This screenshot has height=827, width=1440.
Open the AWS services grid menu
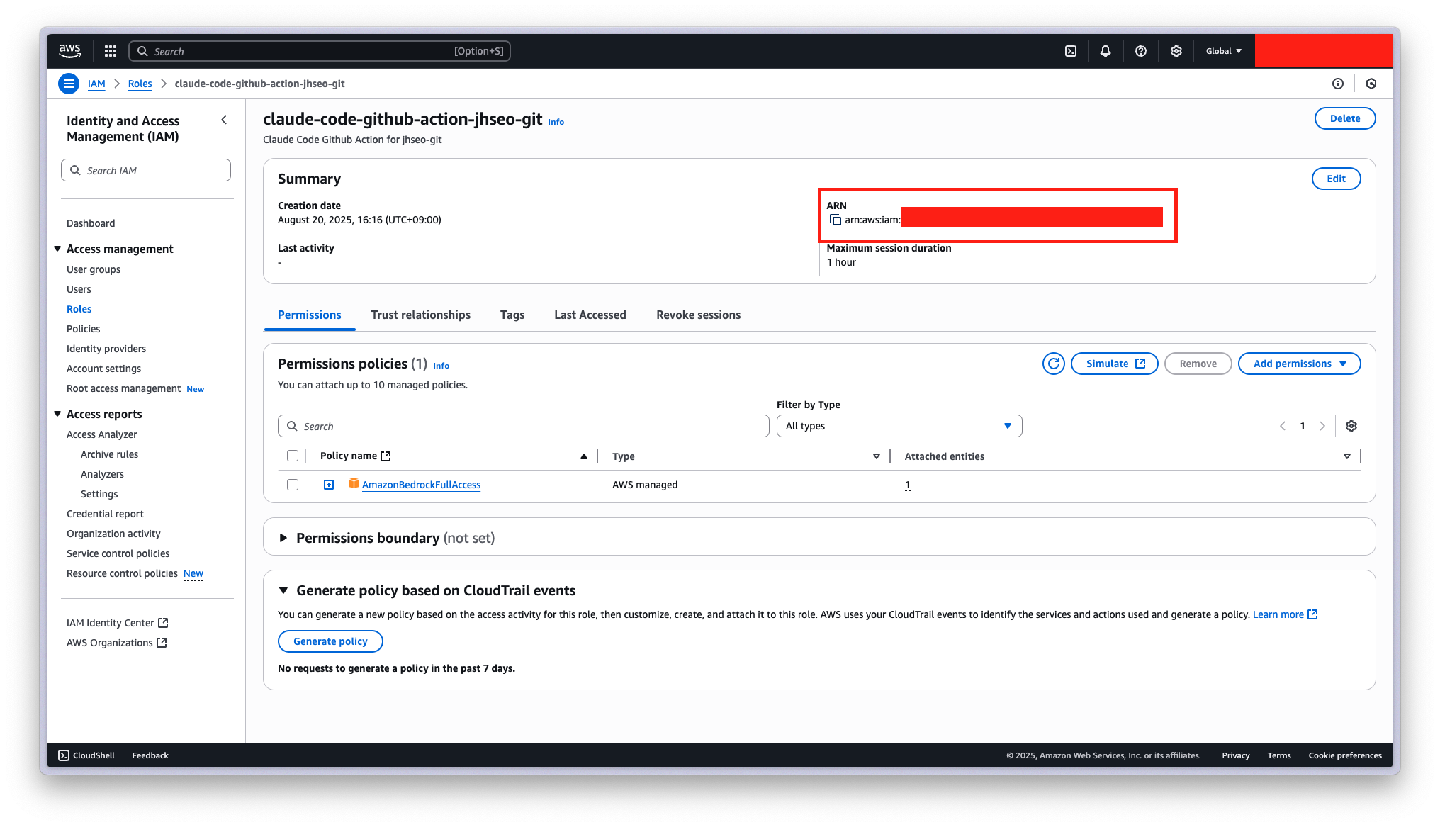pyautogui.click(x=110, y=51)
